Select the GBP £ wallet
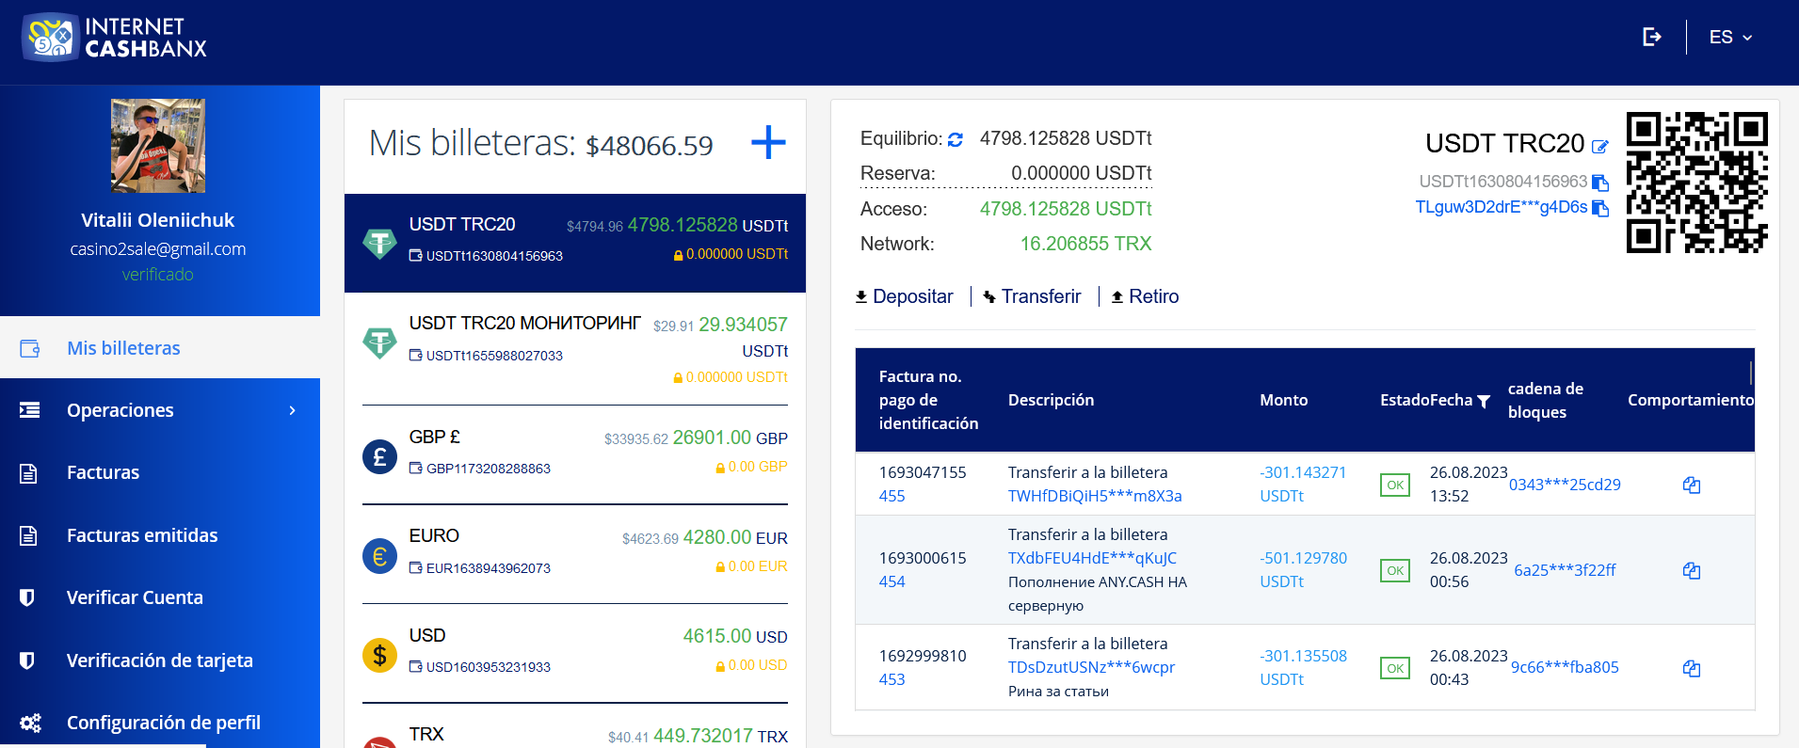The image size is (1799, 748). click(x=574, y=454)
